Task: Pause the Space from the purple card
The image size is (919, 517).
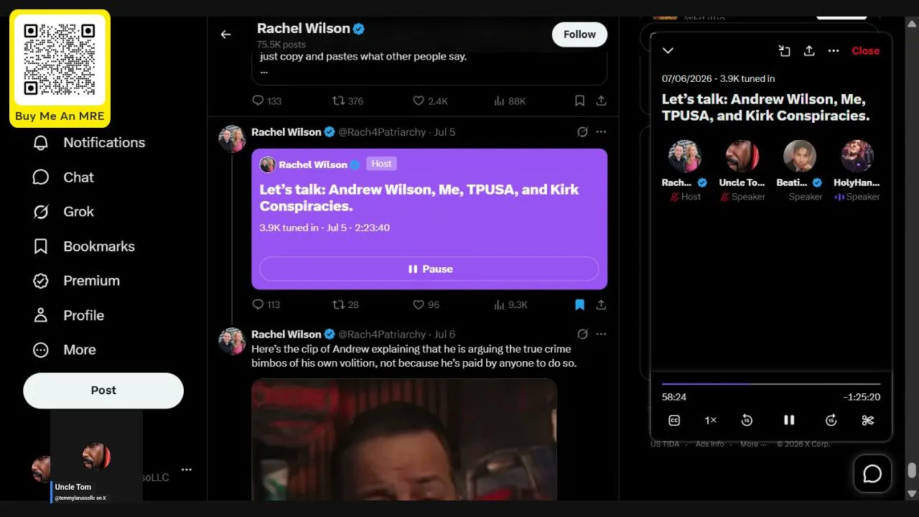Action: (429, 269)
